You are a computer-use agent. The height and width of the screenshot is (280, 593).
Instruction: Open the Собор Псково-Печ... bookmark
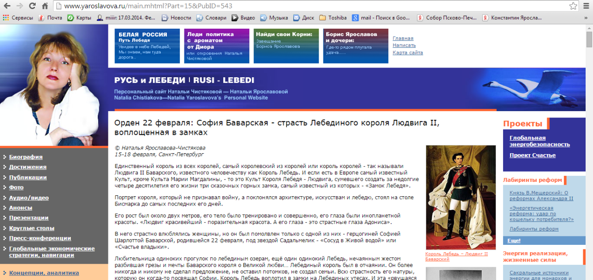coord(447,18)
